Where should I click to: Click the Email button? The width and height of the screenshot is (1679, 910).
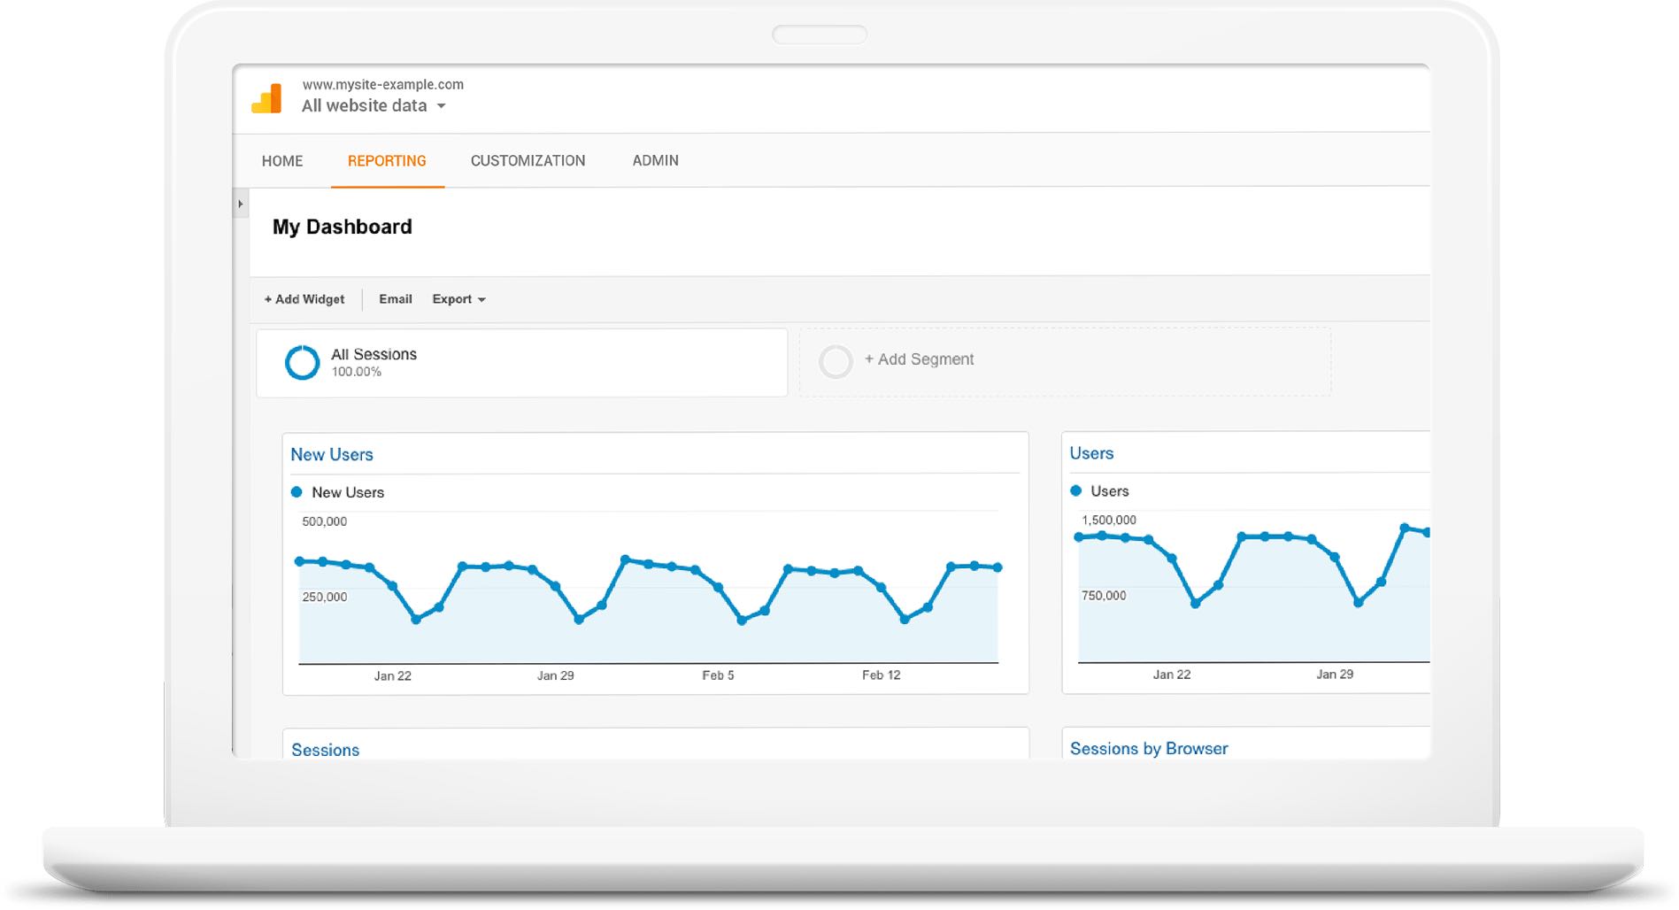pos(395,299)
